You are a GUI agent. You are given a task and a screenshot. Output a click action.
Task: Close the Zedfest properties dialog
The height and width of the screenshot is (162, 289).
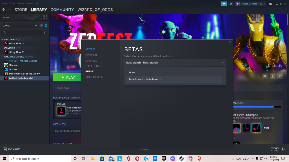click(x=230, y=42)
